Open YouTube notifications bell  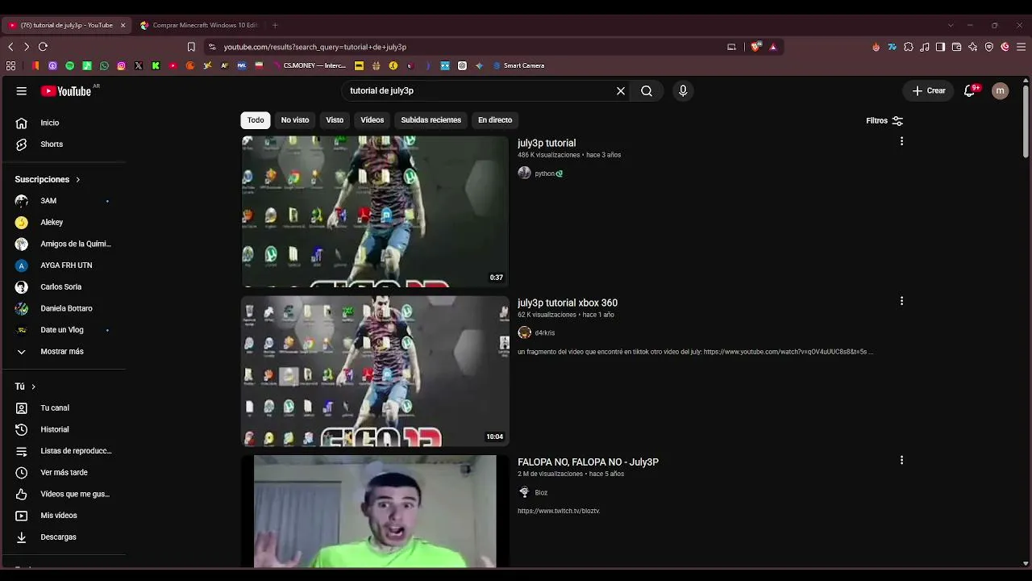[970, 91]
